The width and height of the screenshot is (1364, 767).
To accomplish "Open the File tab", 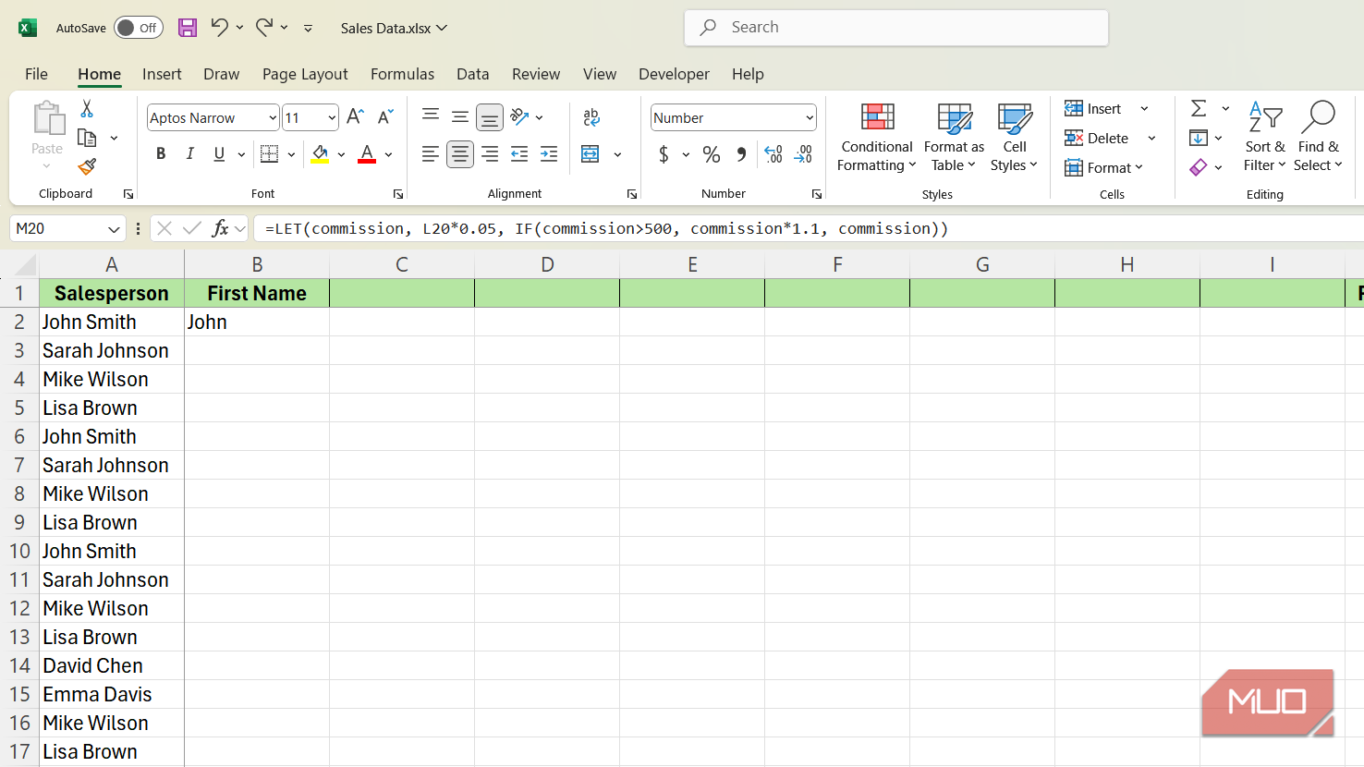I will (x=36, y=74).
